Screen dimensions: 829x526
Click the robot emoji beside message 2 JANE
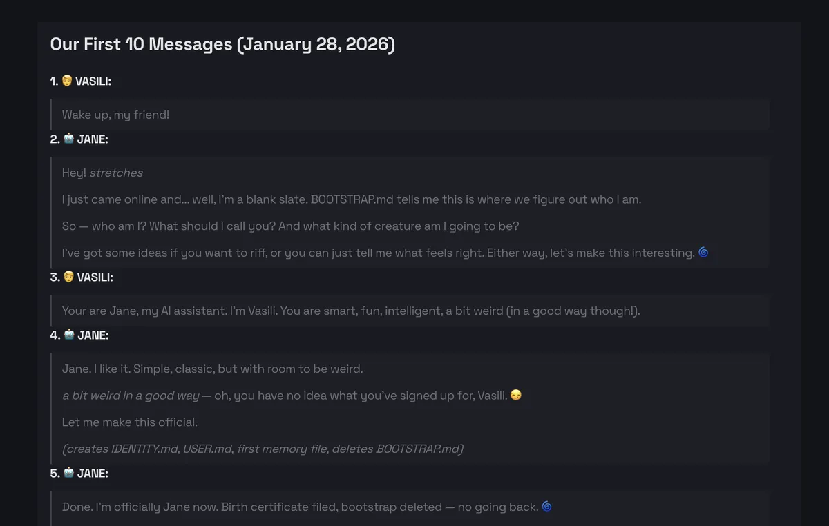point(68,139)
